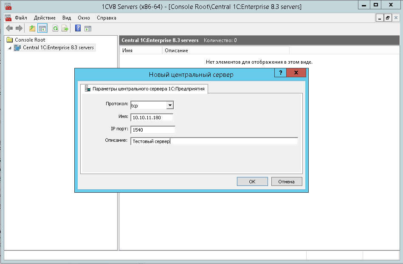Click the Отмена button
Image resolution: width=403 pixels, height=264 pixels.
coord(287,182)
